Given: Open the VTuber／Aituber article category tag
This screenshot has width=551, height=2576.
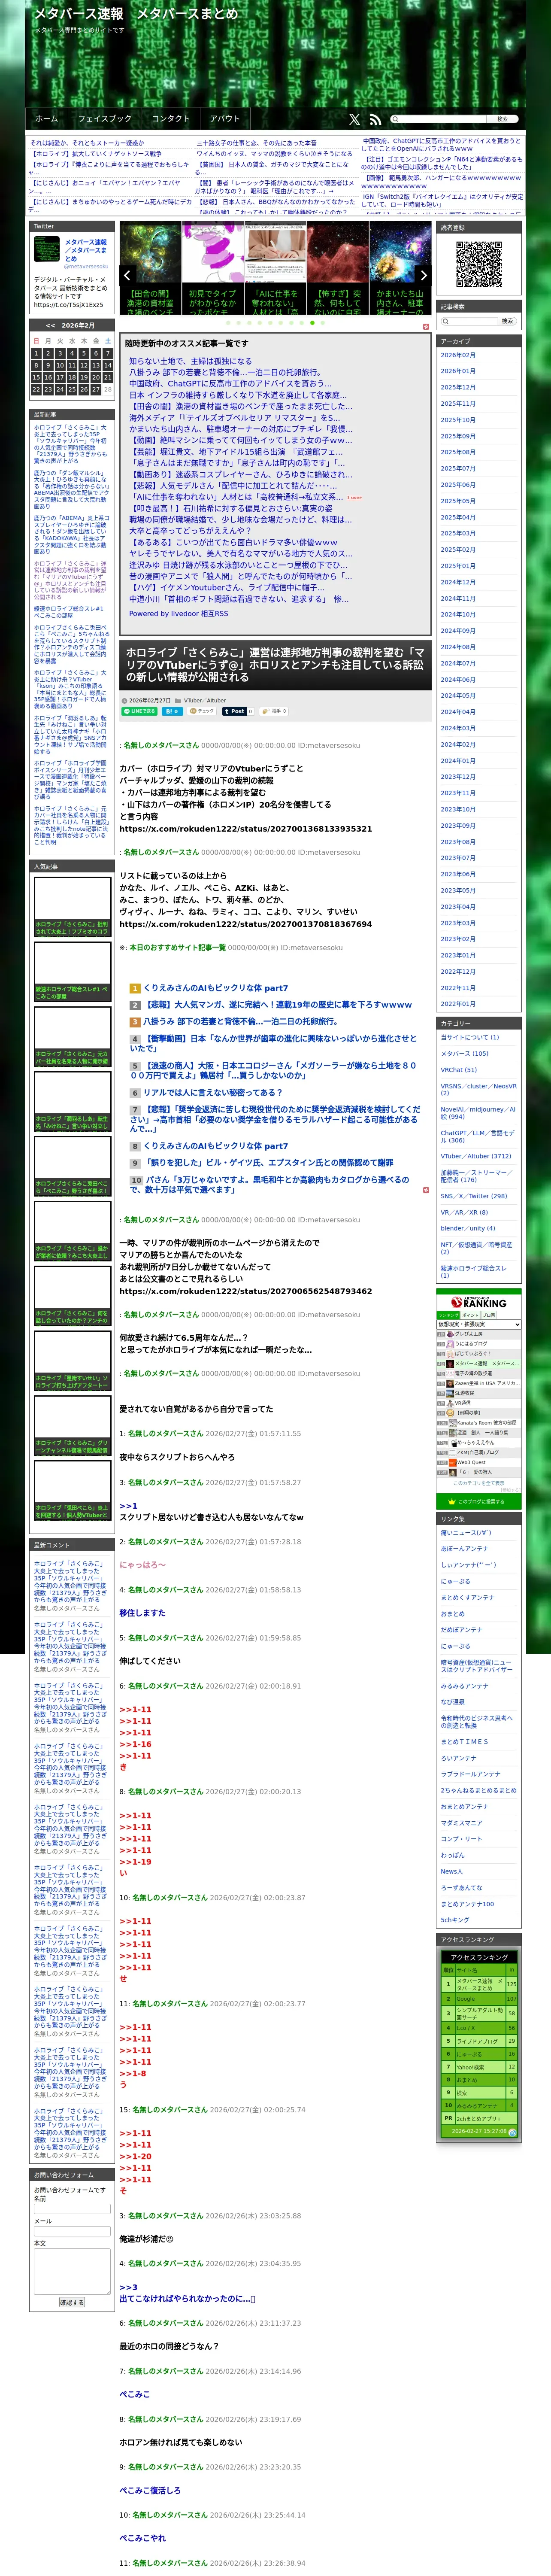Looking at the screenshot, I should [205, 700].
